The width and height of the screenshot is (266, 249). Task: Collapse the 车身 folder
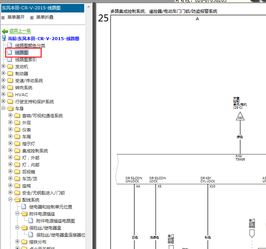3,108
